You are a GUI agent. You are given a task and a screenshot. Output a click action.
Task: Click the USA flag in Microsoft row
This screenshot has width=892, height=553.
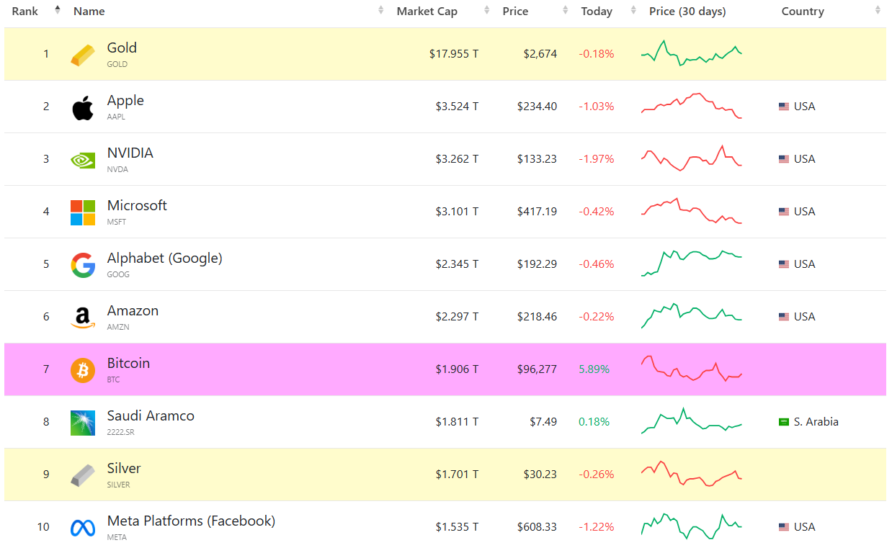pos(784,212)
